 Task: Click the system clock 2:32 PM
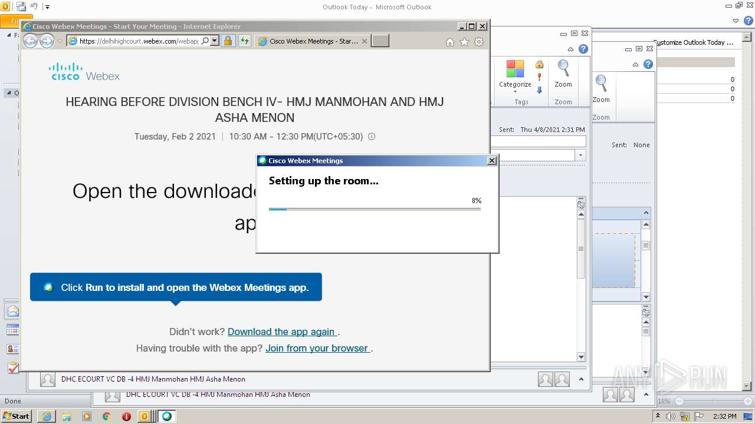(725, 416)
